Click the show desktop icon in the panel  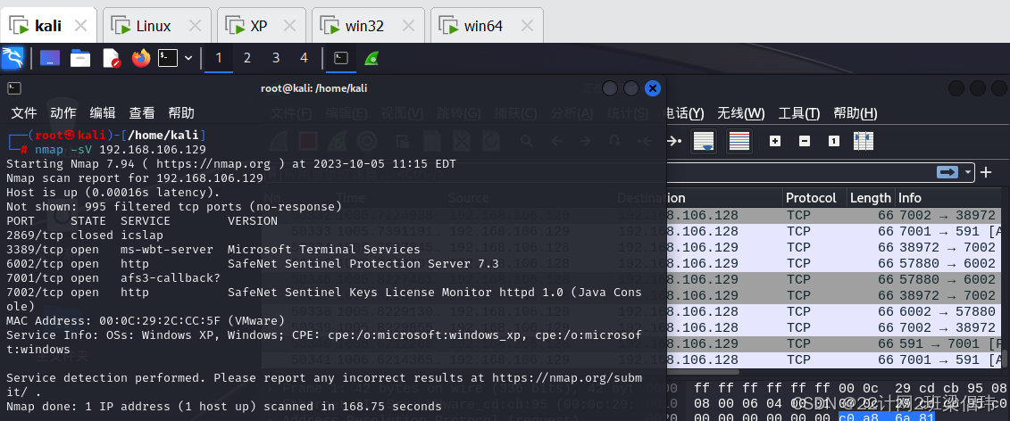click(50, 59)
